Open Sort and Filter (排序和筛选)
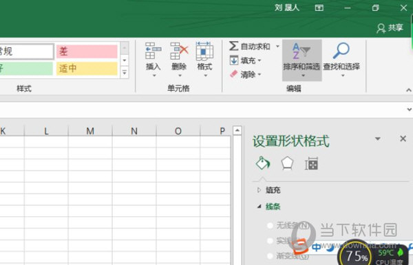Screen dimensions: 413x265 [x=302, y=60]
